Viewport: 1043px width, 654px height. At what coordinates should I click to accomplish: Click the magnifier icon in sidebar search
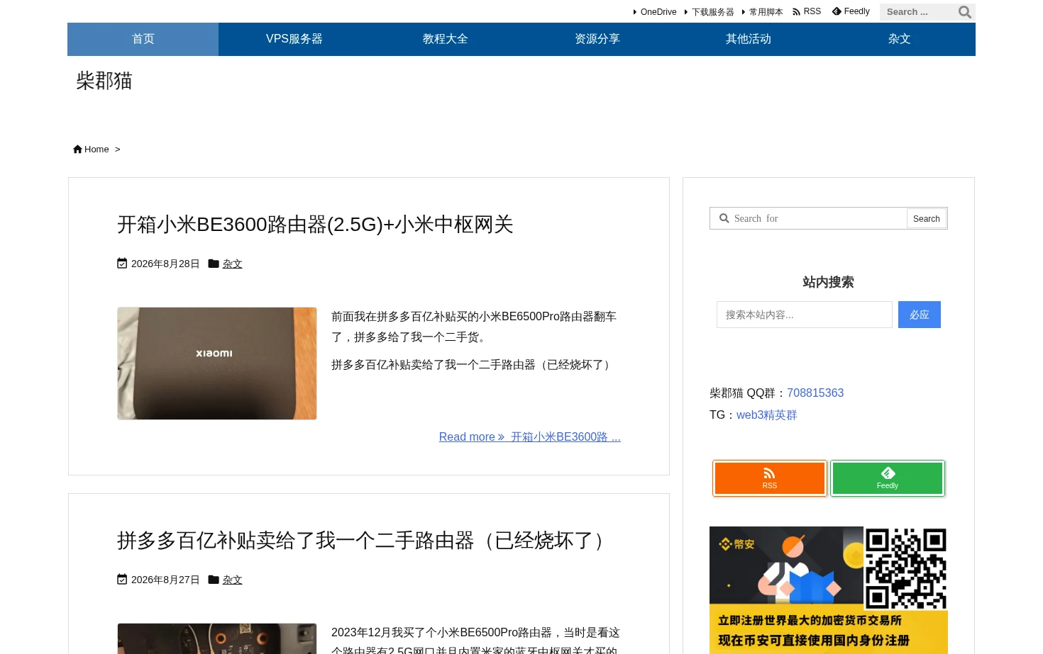coord(724,218)
